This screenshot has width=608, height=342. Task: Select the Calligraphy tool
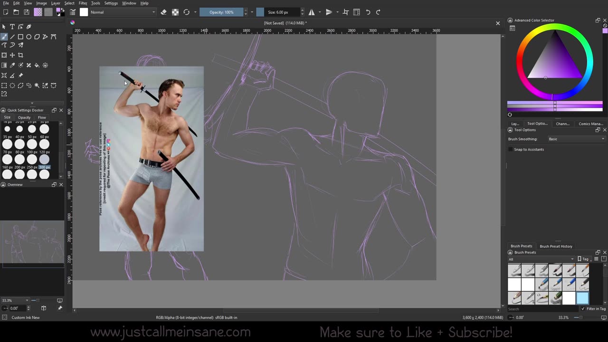pos(29,27)
